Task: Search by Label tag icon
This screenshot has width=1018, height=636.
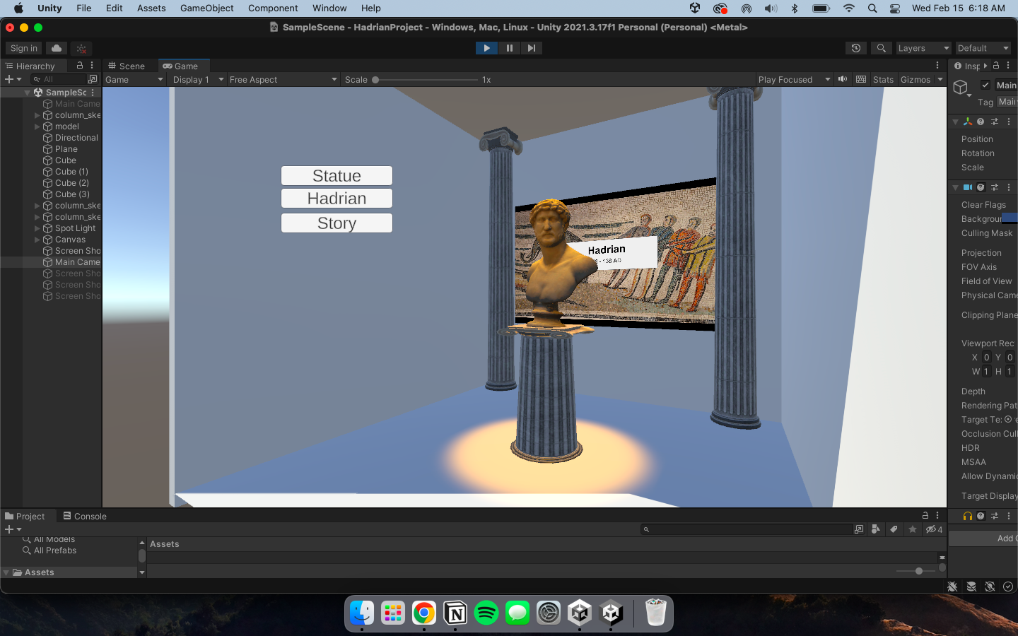Action: click(x=894, y=529)
